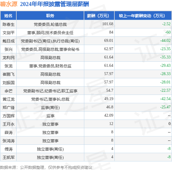
Task: Click 独立董事 in 薛涛 row
Action: tap(50, 132)
